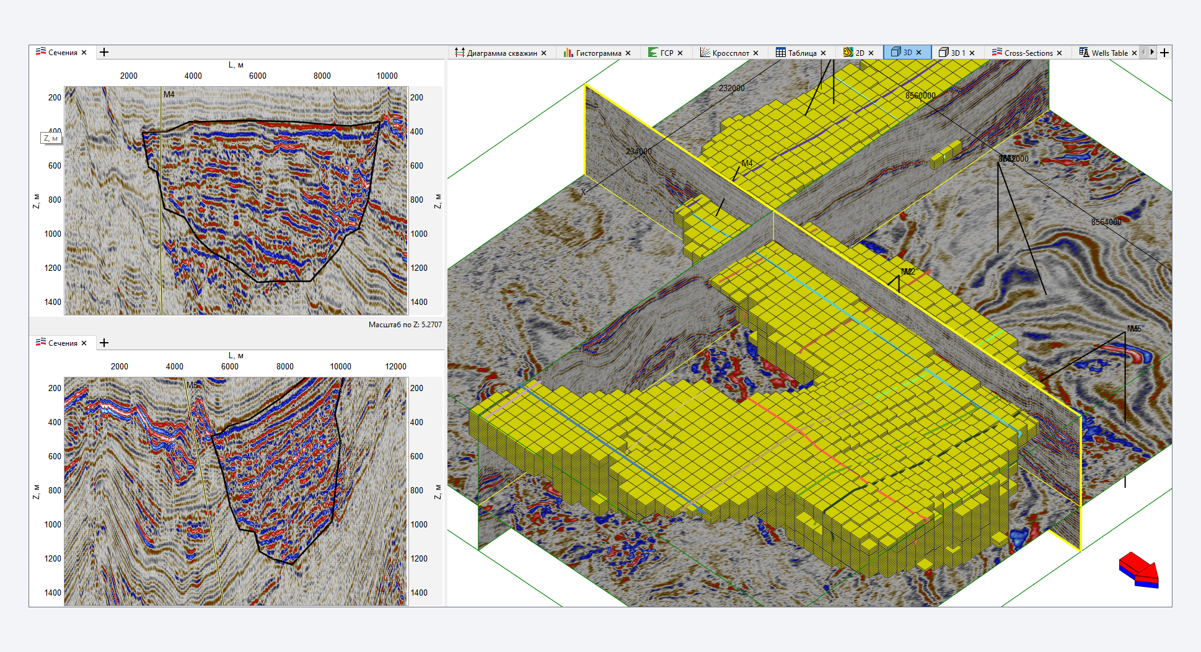Screen dimensions: 1201x652
Task: Open the Диаграмма скважин tab
Action: [501, 53]
